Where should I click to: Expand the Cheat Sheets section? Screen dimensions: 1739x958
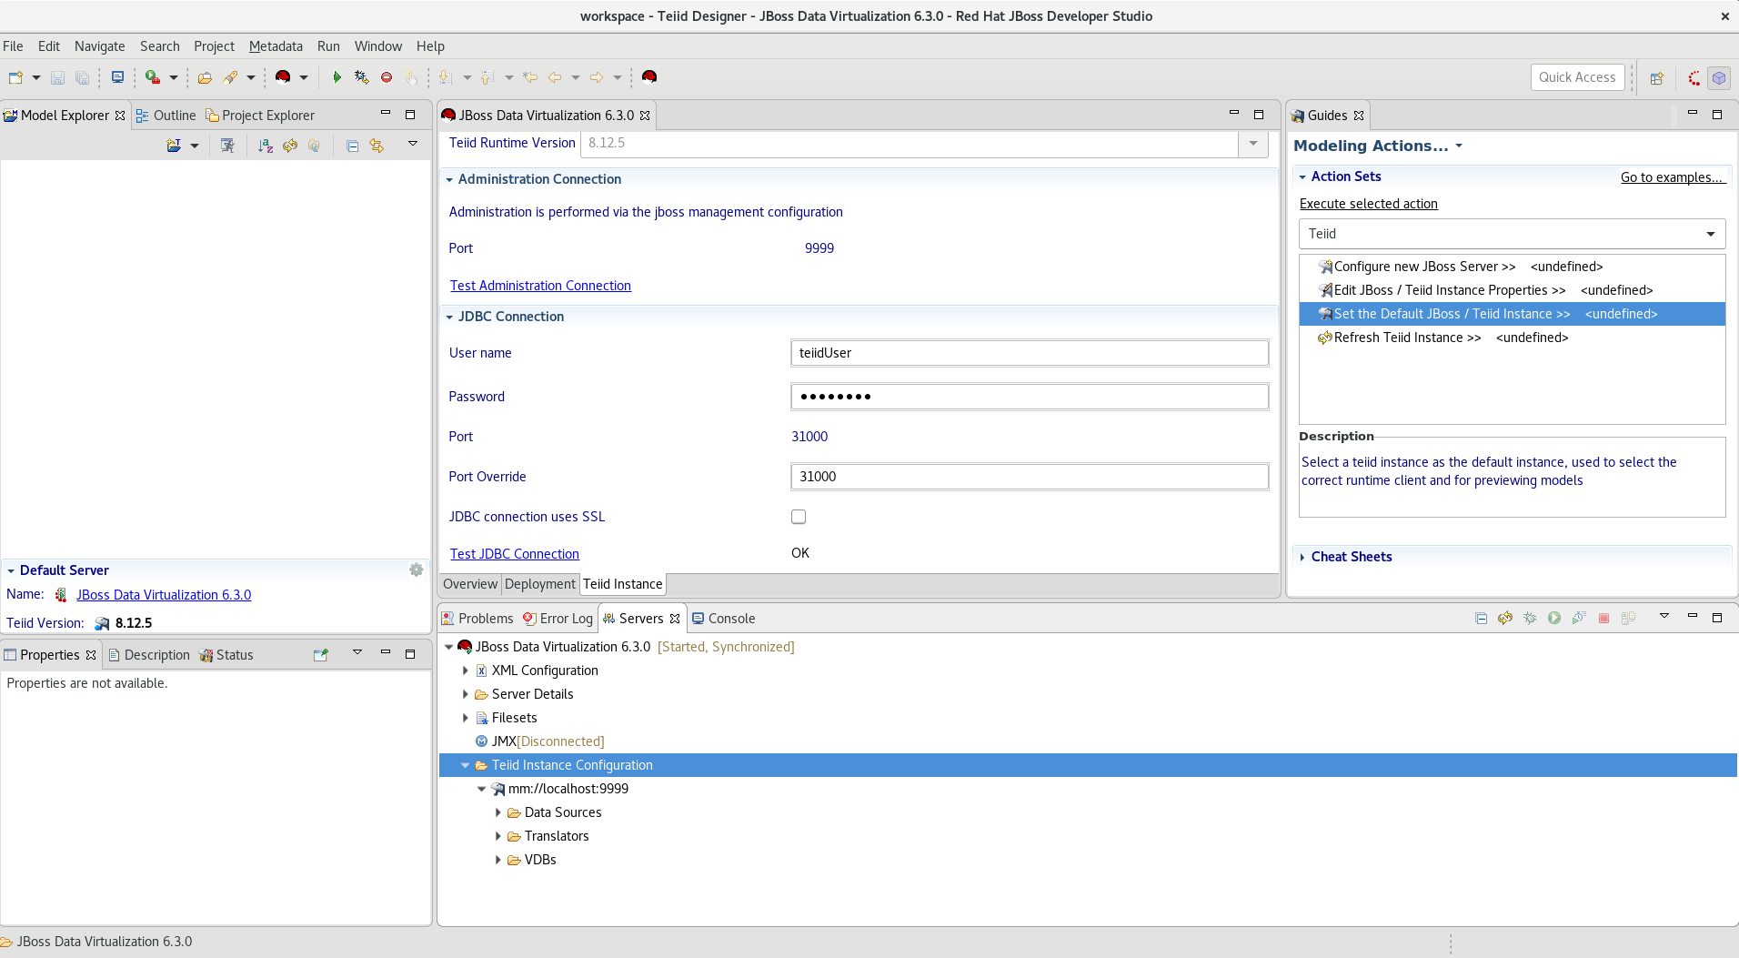[x=1303, y=557]
